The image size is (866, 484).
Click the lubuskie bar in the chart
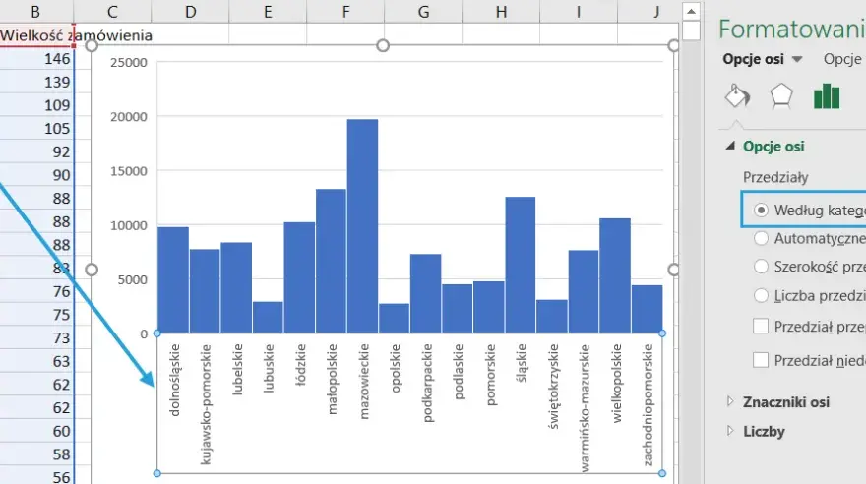click(268, 318)
